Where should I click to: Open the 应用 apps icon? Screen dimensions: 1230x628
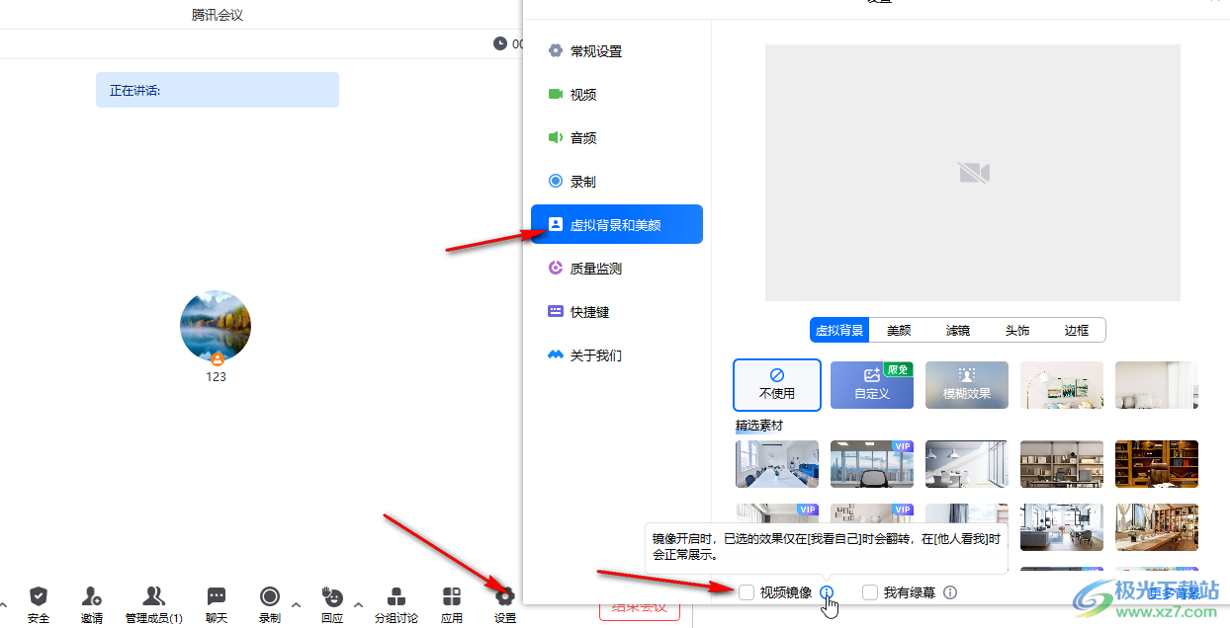pos(452,596)
